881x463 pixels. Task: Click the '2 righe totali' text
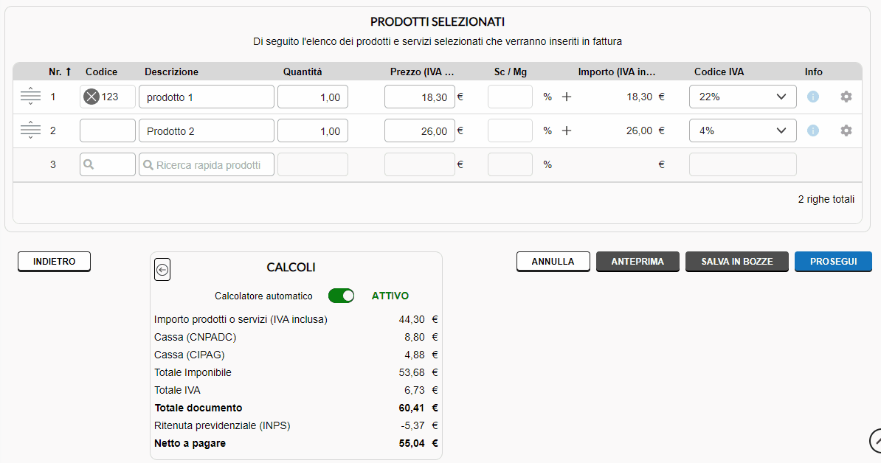(x=826, y=199)
